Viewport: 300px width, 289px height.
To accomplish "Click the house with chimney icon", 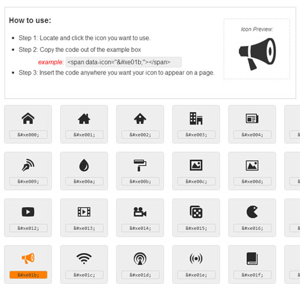I will (84, 119).
